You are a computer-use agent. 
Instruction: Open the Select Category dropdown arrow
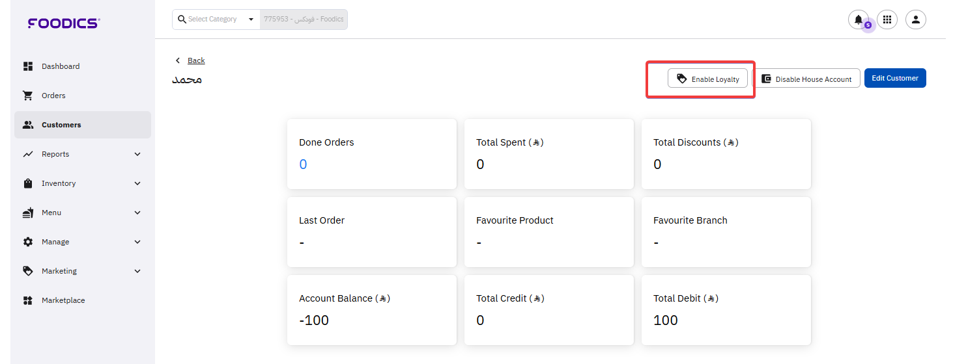[x=251, y=19]
